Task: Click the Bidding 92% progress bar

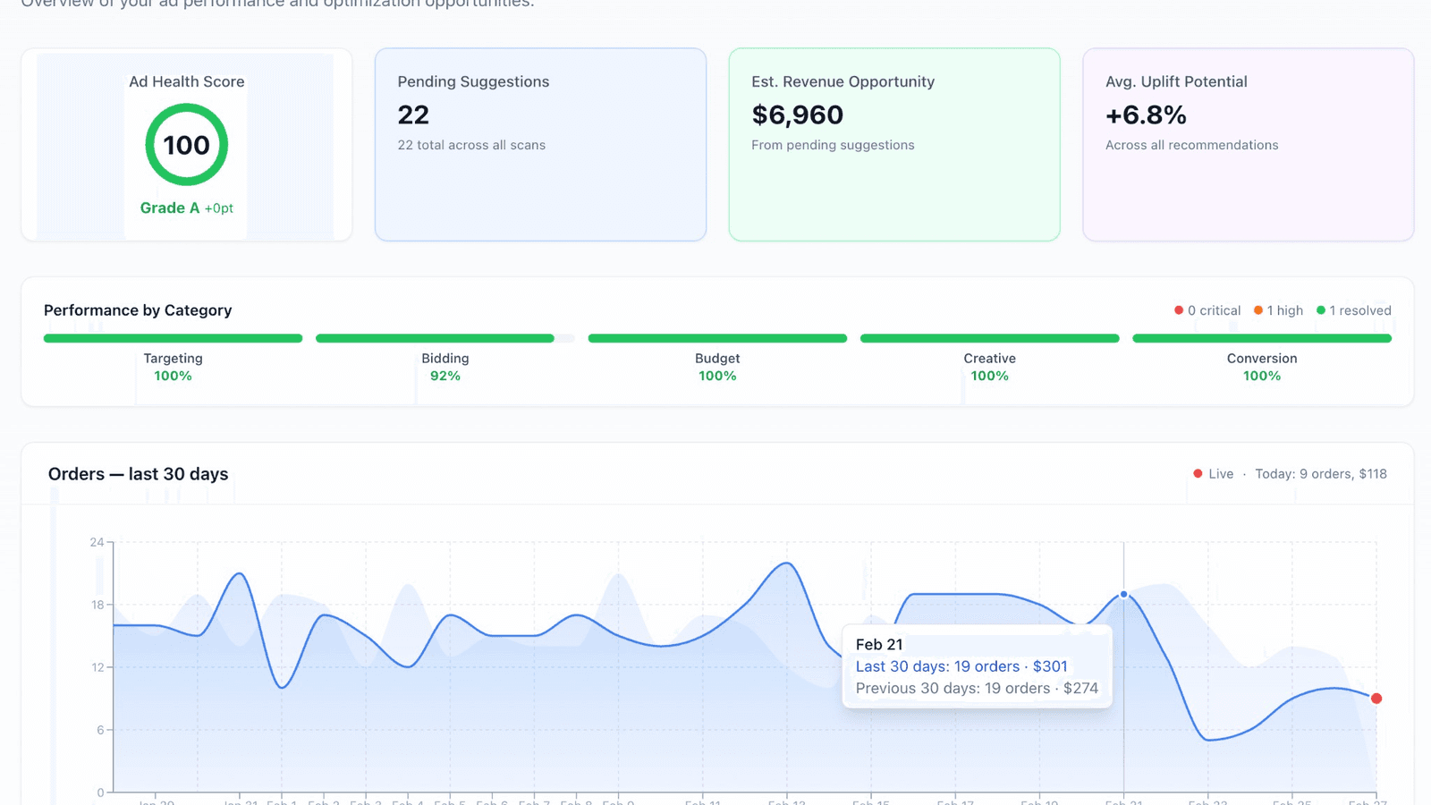Action: point(445,338)
